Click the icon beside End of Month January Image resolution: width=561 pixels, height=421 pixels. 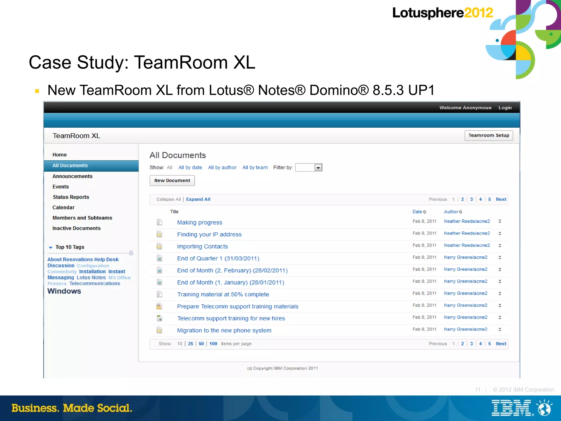pyautogui.click(x=159, y=282)
